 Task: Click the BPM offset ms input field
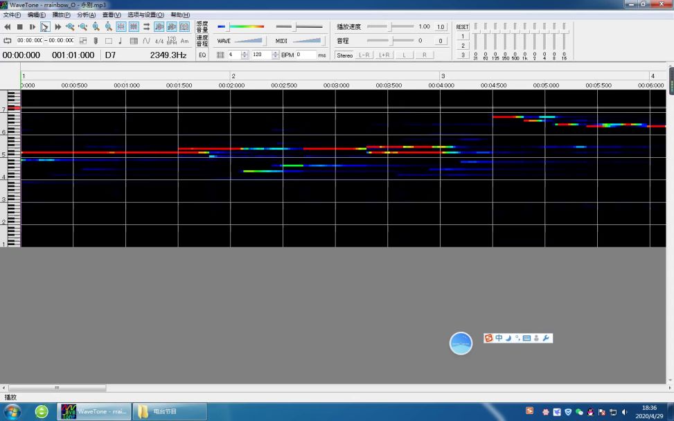coord(305,55)
